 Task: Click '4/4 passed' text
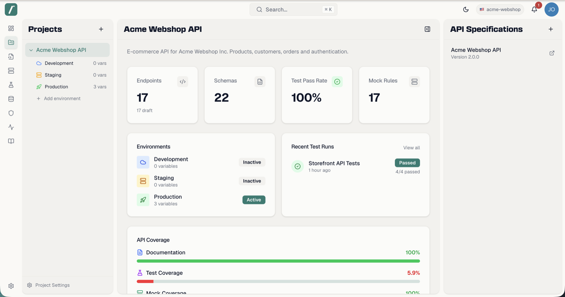pyautogui.click(x=408, y=172)
